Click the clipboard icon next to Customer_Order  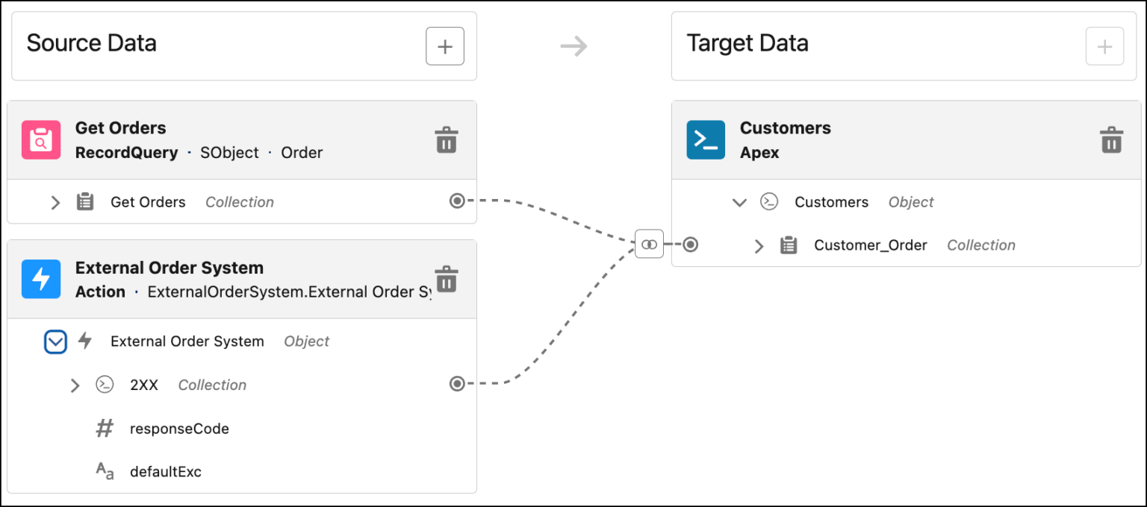(x=789, y=245)
